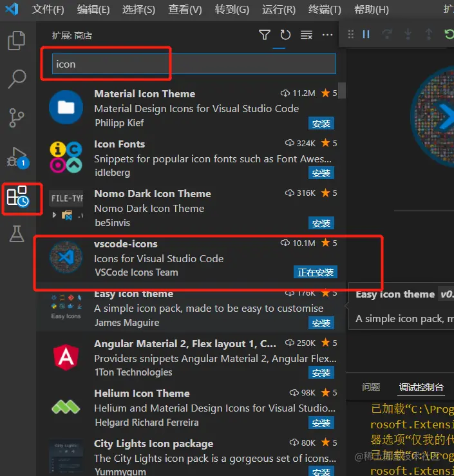Screen dimensions: 454x476
Task: Click the VS Code logo icon
Action: coord(12,9)
